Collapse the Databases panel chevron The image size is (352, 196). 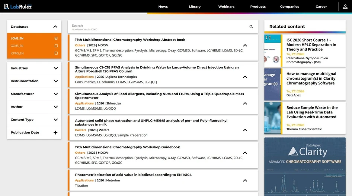55,27
